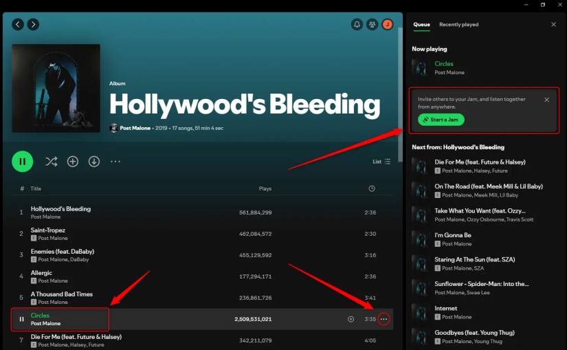
Task: Select I'm Gonna Be in queue
Action: [453, 235]
